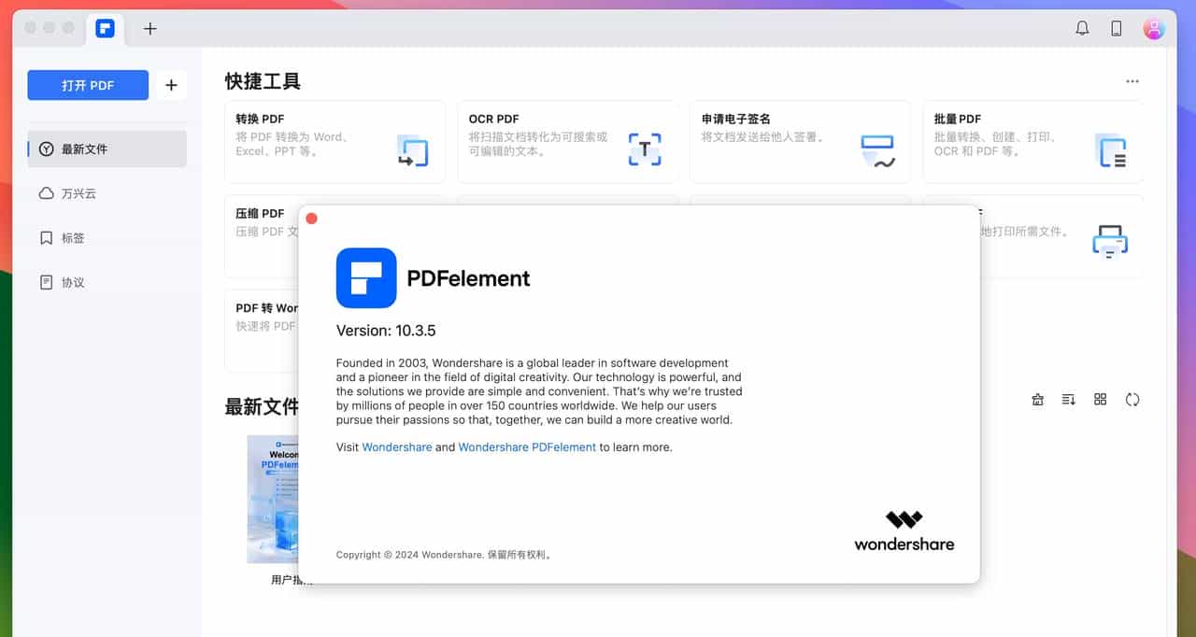Open the create new plus menu beside 打开 PDF
This screenshot has width=1196, height=637.
pos(171,85)
